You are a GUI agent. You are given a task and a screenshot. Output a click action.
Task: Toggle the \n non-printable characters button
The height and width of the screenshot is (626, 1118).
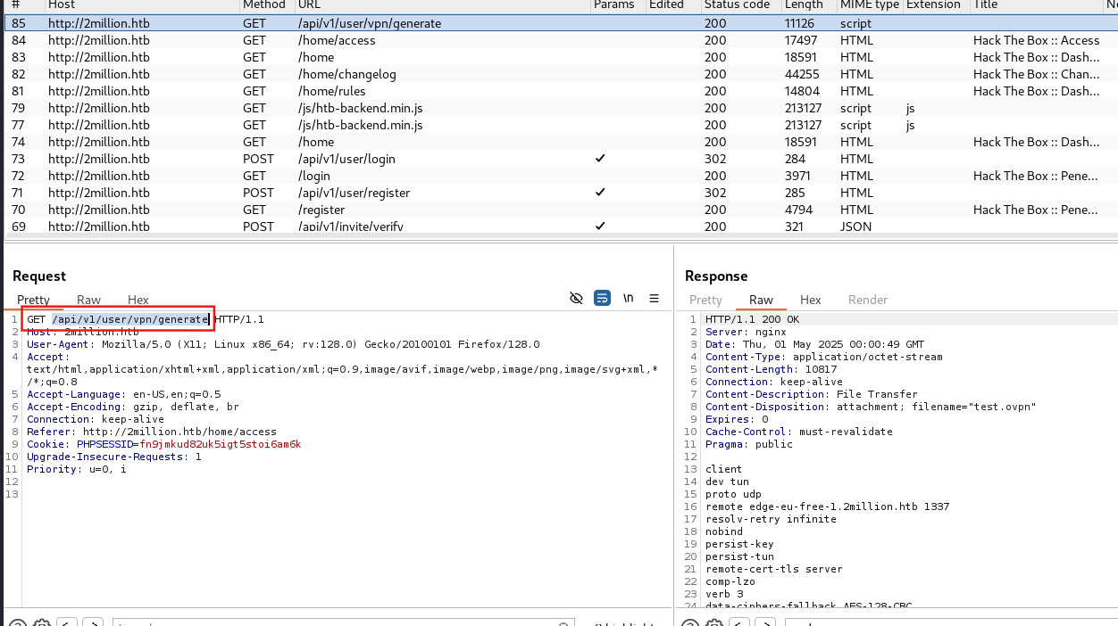[x=629, y=298]
